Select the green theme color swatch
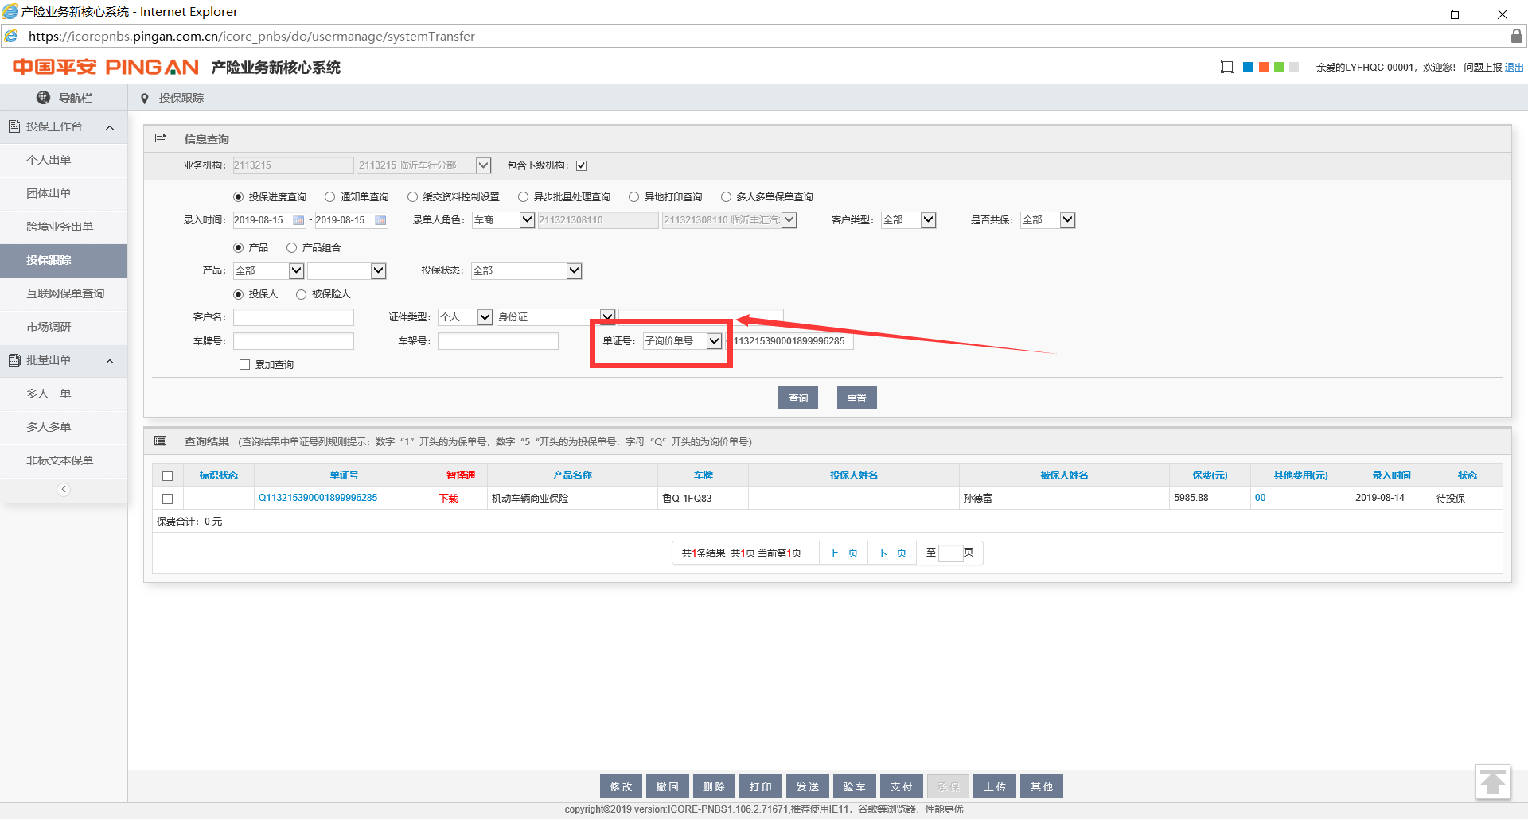 click(x=1279, y=67)
